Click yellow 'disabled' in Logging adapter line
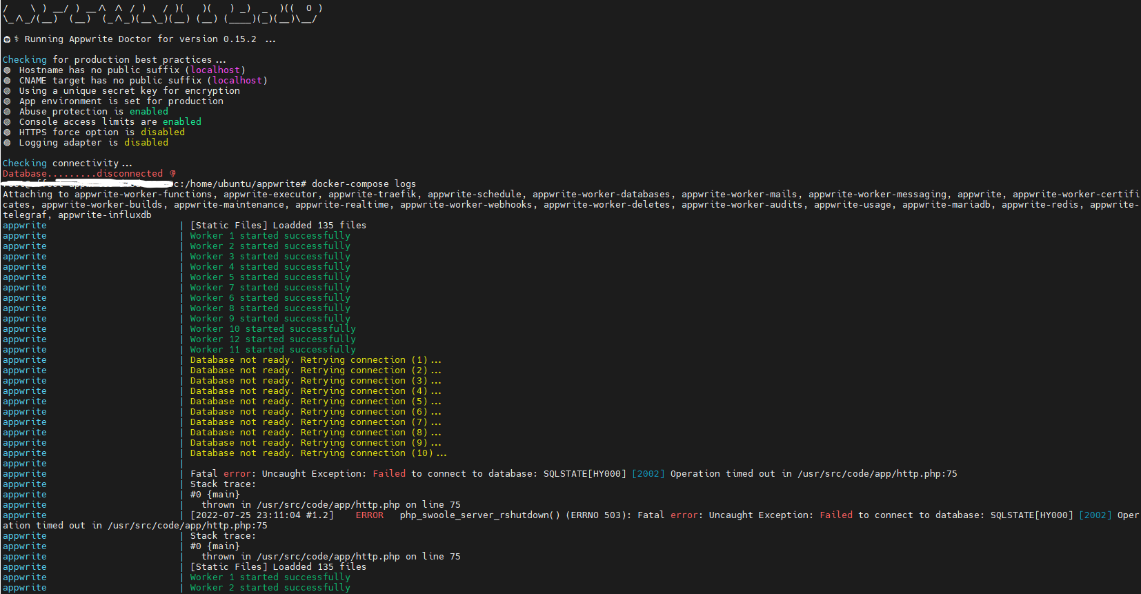 point(146,143)
